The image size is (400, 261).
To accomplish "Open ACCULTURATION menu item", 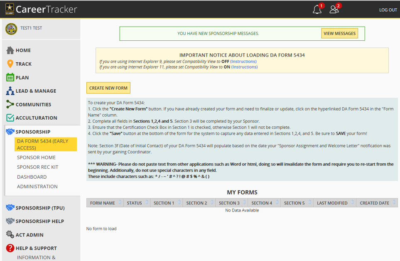I will [37, 118].
